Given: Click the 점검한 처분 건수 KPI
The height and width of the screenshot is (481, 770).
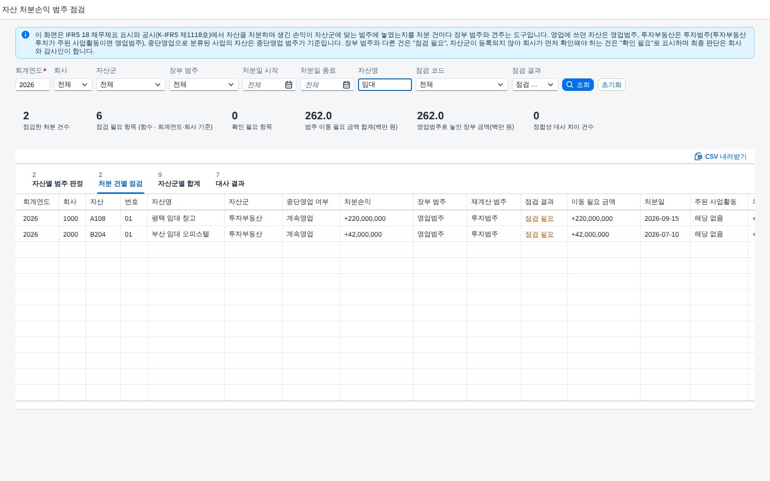Looking at the screenshot, I should (x=46, y=120).
